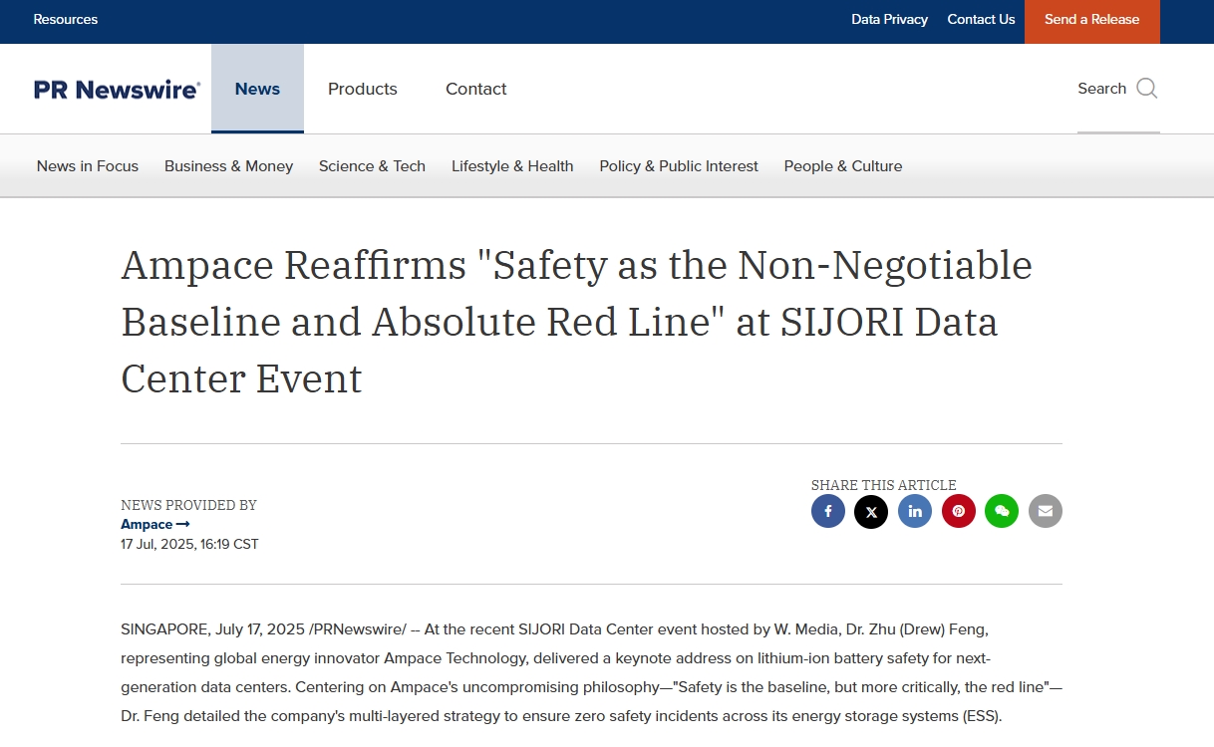
Task: Click the date "17 Jul, 2025, 16:19 CST"
Action: (x=189, y=544)
